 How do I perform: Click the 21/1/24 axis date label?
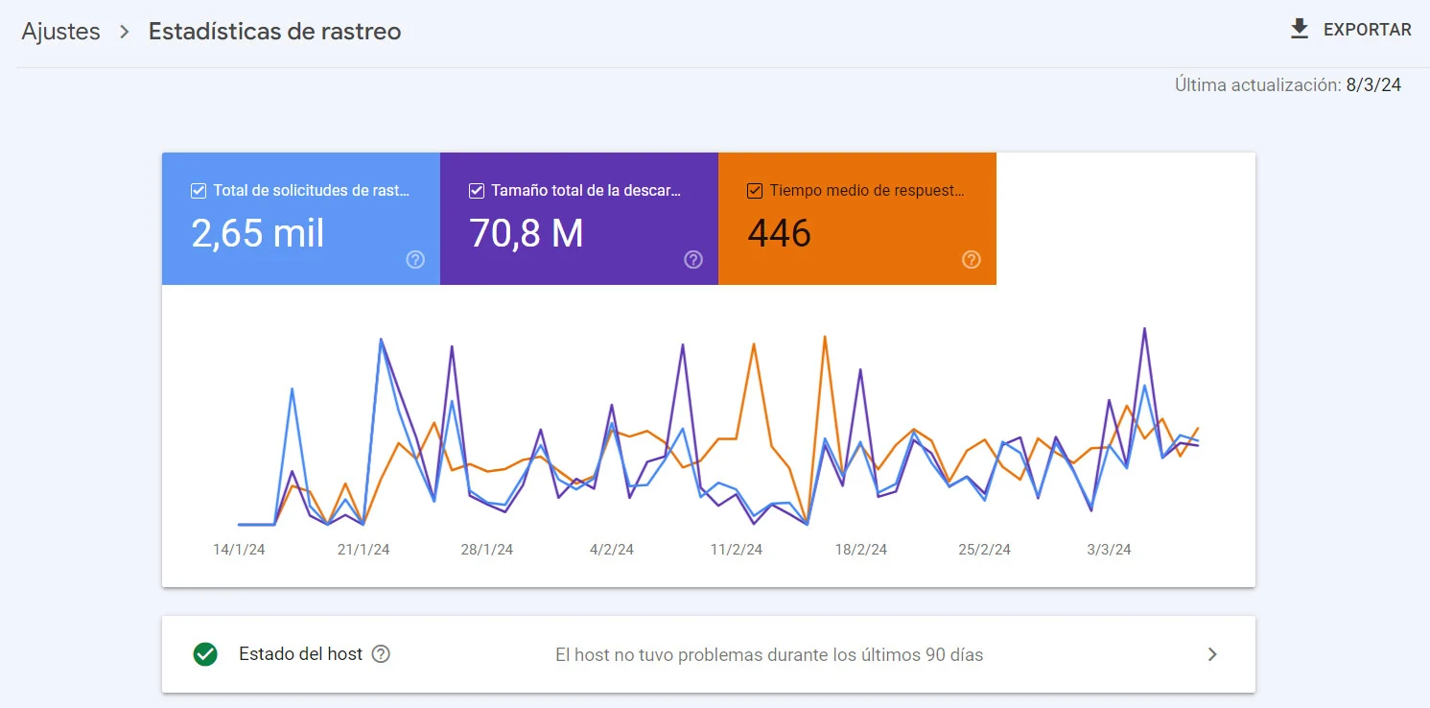coord(363,550)
